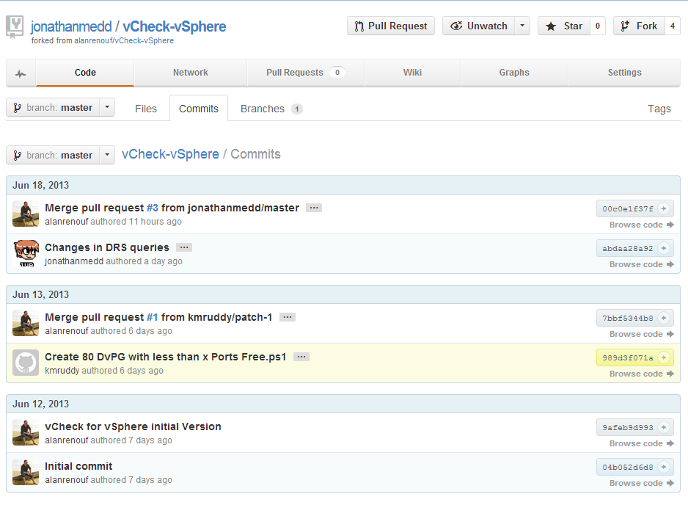Open dropdown arrow beside vCheck-vSphere breadcrumb branch selector
The image size is (688, 505).
coord(107,155)
